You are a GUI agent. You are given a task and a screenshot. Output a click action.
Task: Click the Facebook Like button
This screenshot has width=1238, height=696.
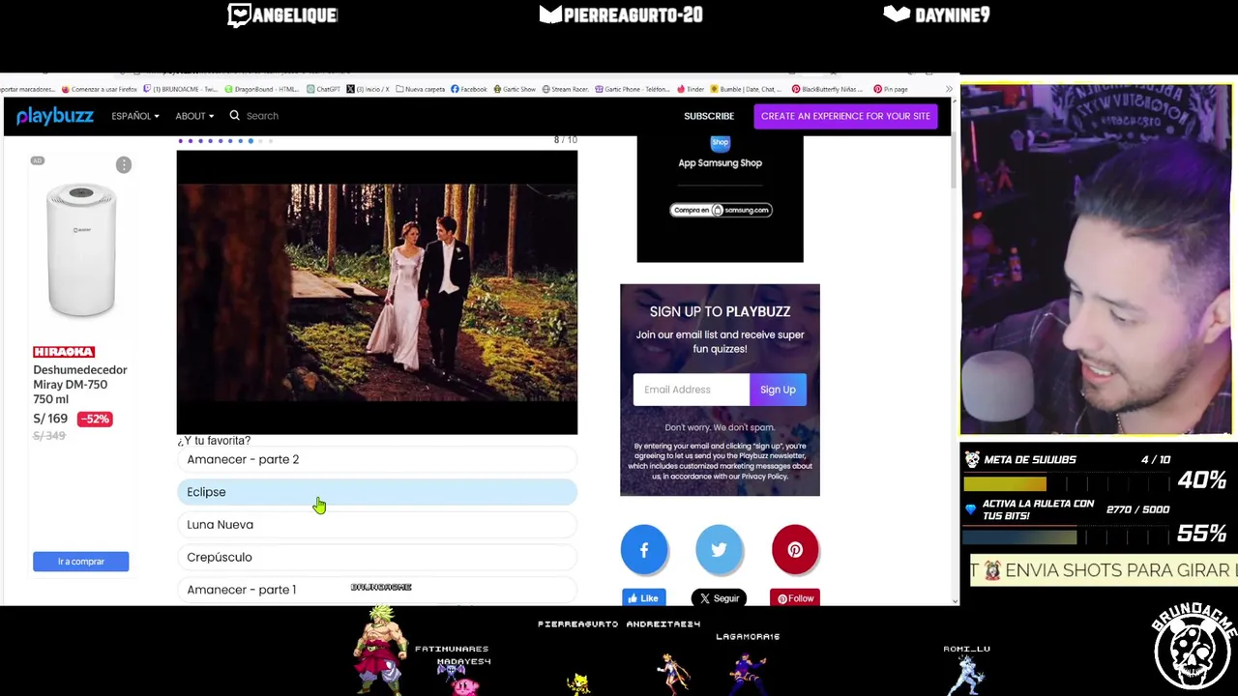(643, 598)
